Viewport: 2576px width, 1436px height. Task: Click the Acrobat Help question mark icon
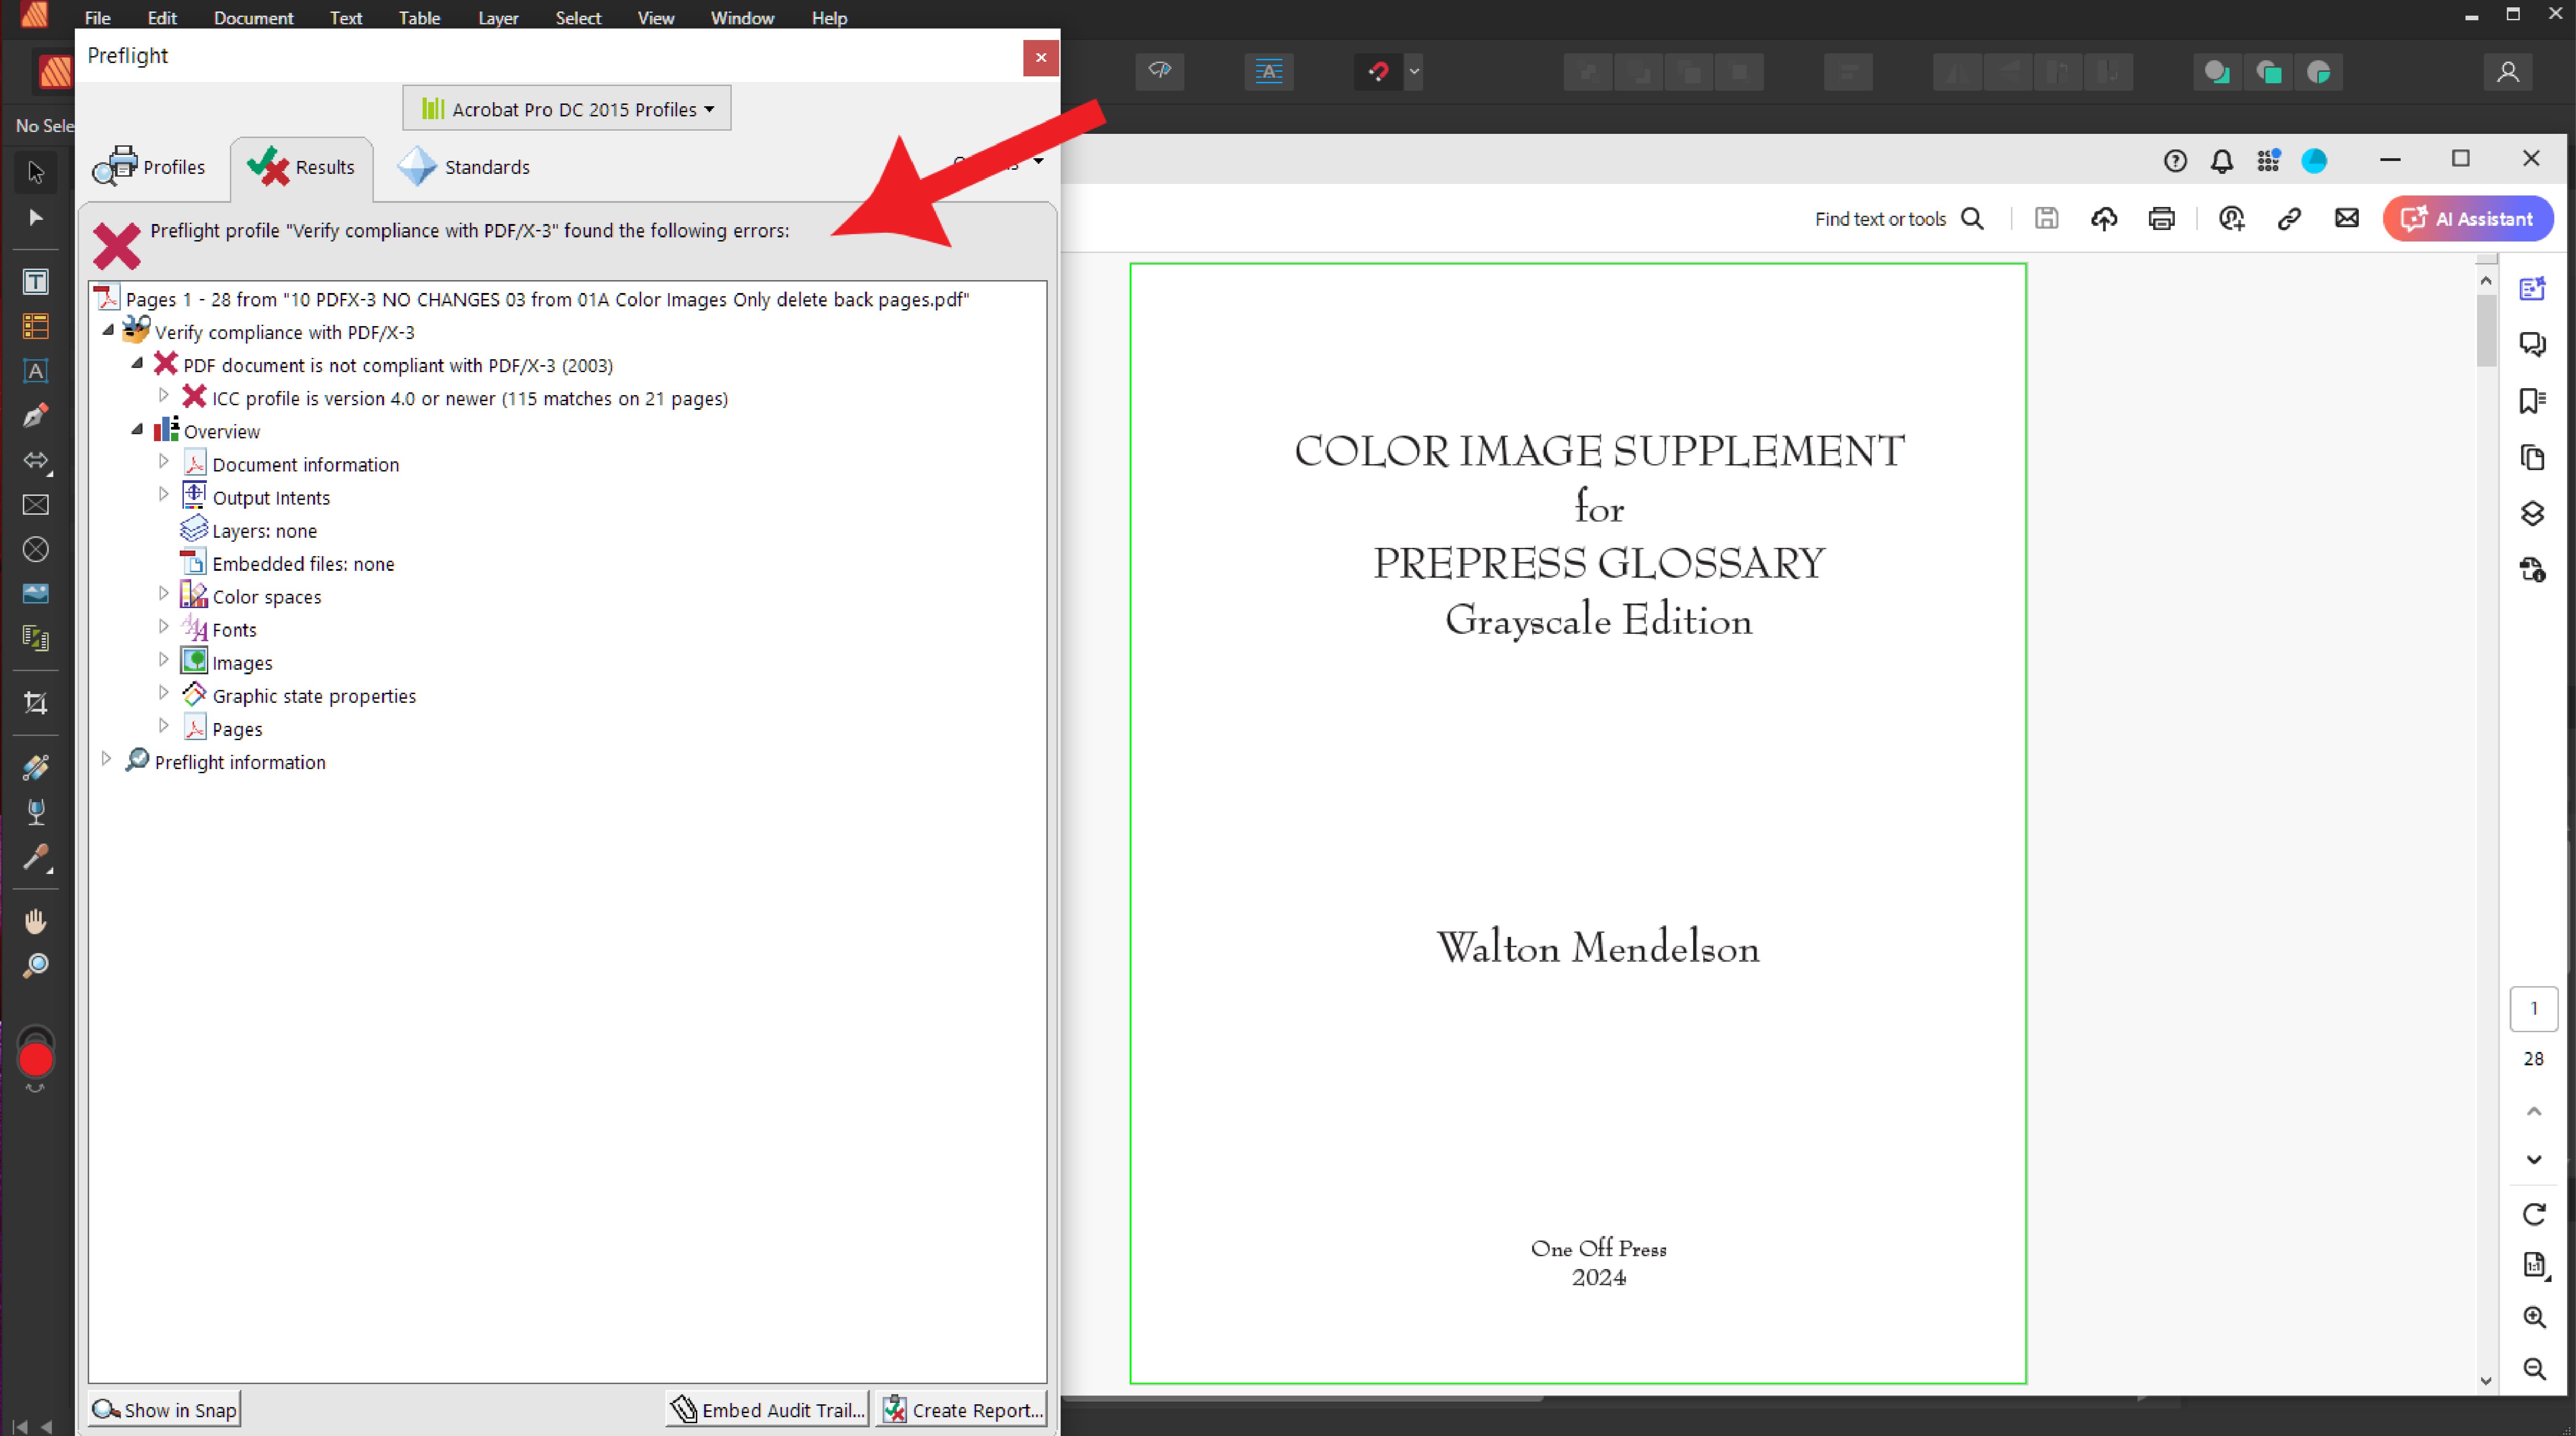coord(2175,161)
